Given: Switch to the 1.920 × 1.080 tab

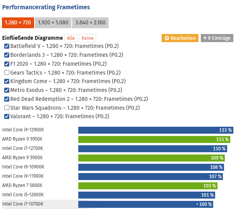Looking at the screenshot, I should 53,23.
